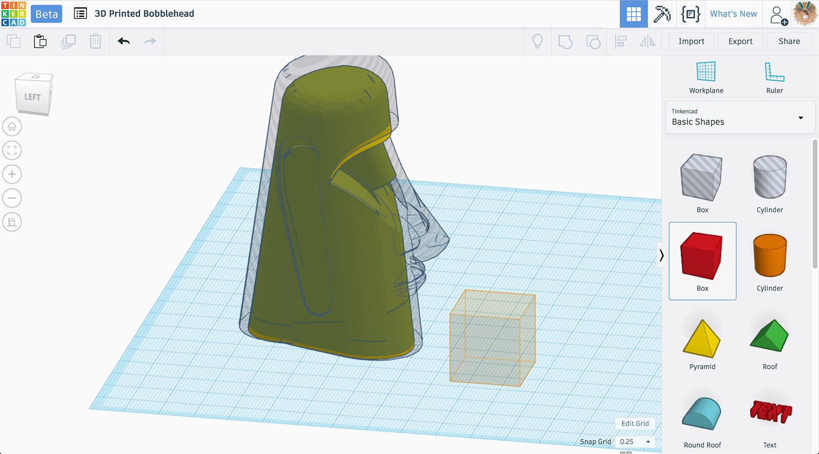Click the fit all in view icon
The image size is (819, 454).
pos(12,150)
